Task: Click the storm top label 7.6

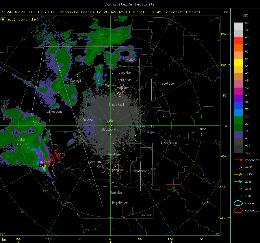Action: (x=43, y=166)
